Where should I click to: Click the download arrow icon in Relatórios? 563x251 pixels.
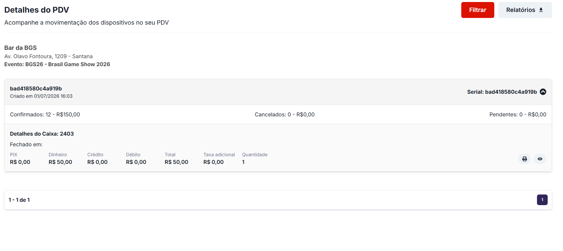[541, 10]
